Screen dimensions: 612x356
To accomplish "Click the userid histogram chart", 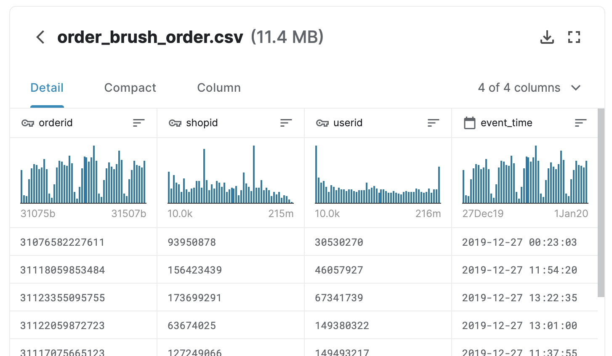I will (378, 174).
